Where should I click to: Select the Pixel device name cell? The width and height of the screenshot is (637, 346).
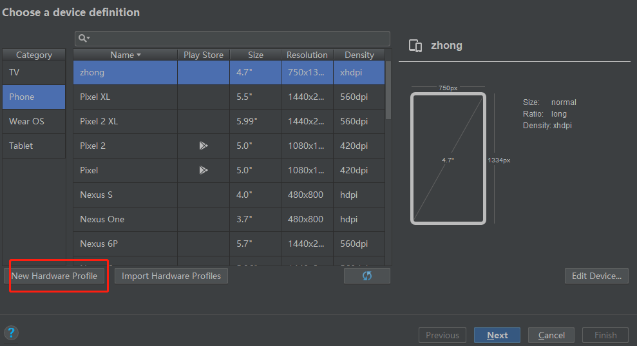pos(125,170)
